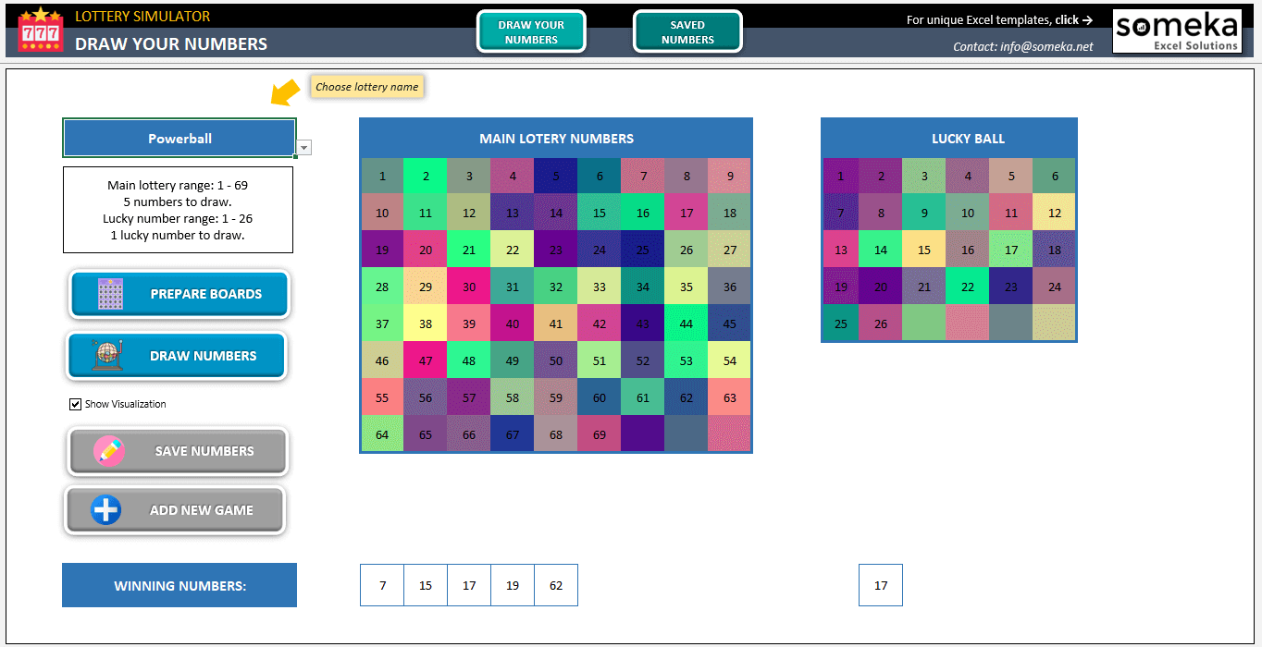Screen dimensions: 1262x647
Task: Follow the 'For unique Excel templates, click' link
Action: tap(999, 19)
